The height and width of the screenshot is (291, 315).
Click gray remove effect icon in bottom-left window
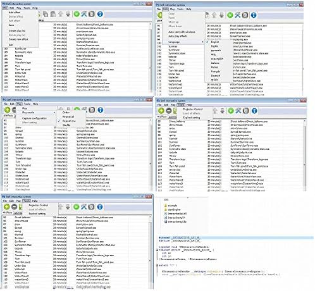pyautogui.click(x=14, y=207)
